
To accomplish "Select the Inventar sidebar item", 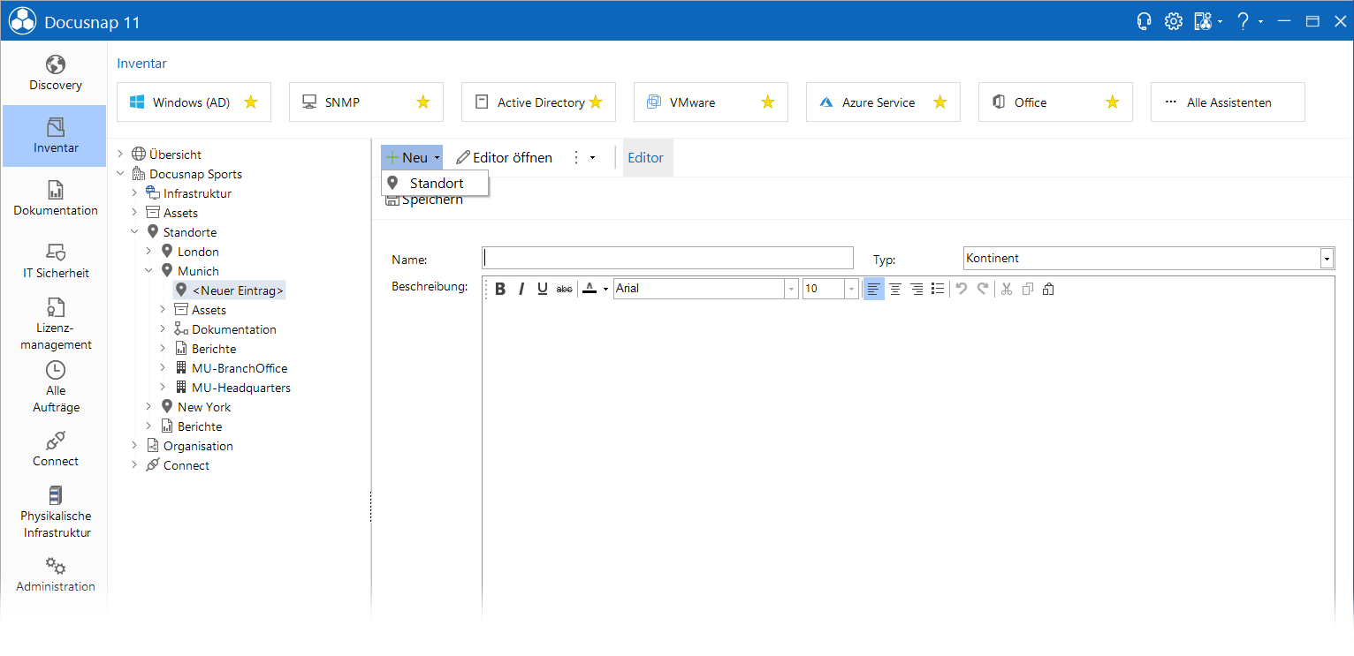I will pos(55,136).
